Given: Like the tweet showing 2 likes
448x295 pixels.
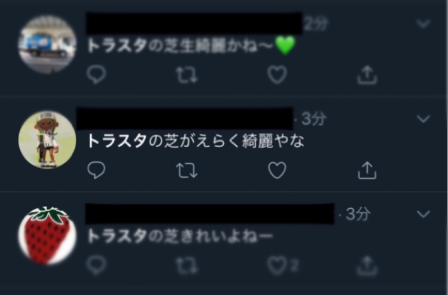Looking at the screenshot, I should [277, 265].
